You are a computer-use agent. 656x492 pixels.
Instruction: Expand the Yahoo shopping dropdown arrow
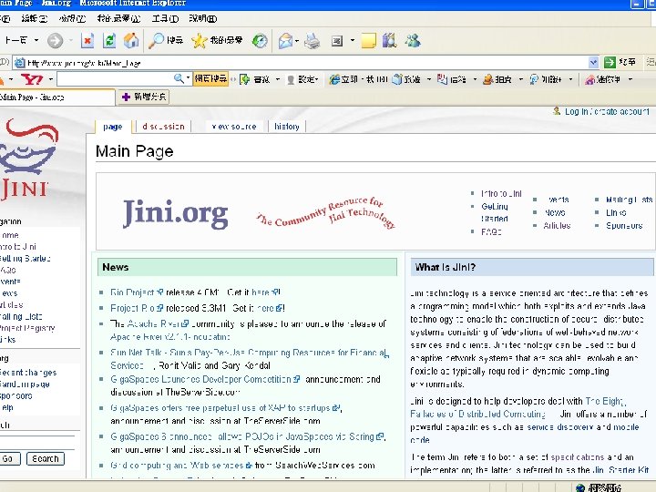[429, 79]
